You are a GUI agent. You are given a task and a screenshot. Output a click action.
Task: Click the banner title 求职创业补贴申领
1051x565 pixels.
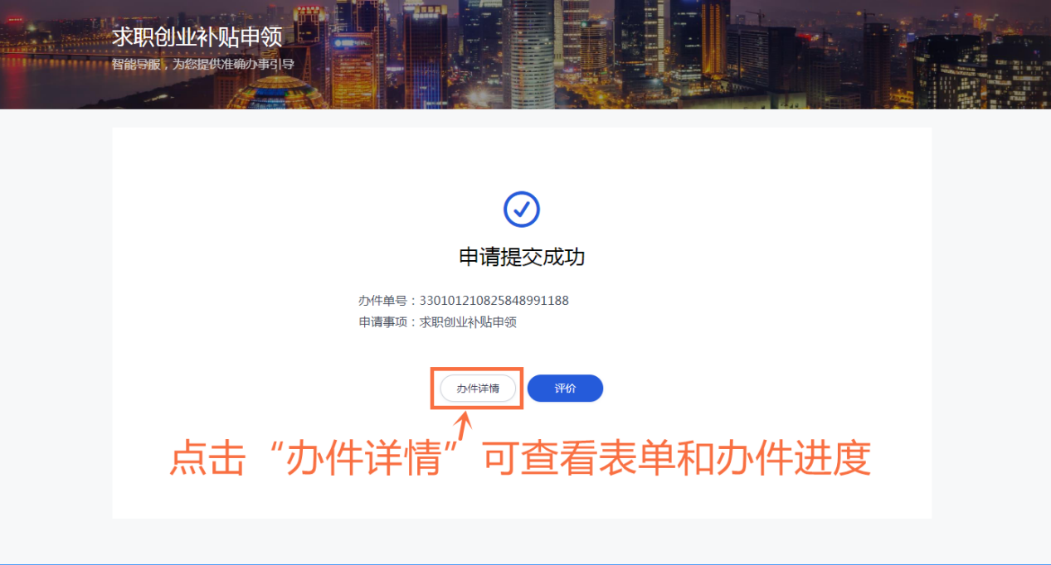pos(197,36)
